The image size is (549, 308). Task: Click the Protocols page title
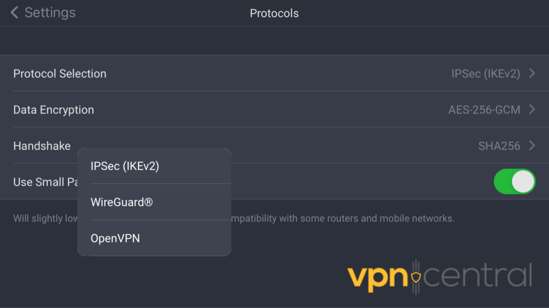point(274,13)
